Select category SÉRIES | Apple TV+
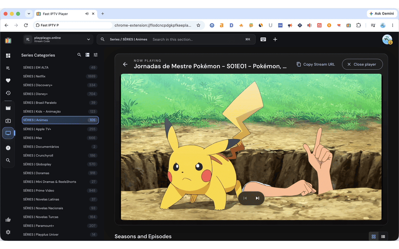This screenshot has width=399, height=249. (x=60, y=129)
